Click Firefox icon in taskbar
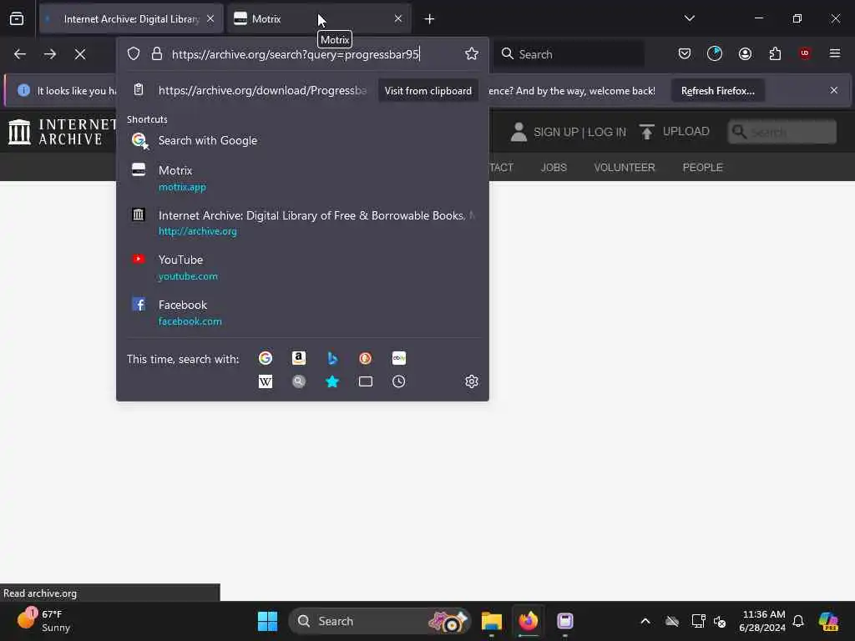The height and width of the screenshot is (641, 855). pyautogui.click(x=528, y=621)
